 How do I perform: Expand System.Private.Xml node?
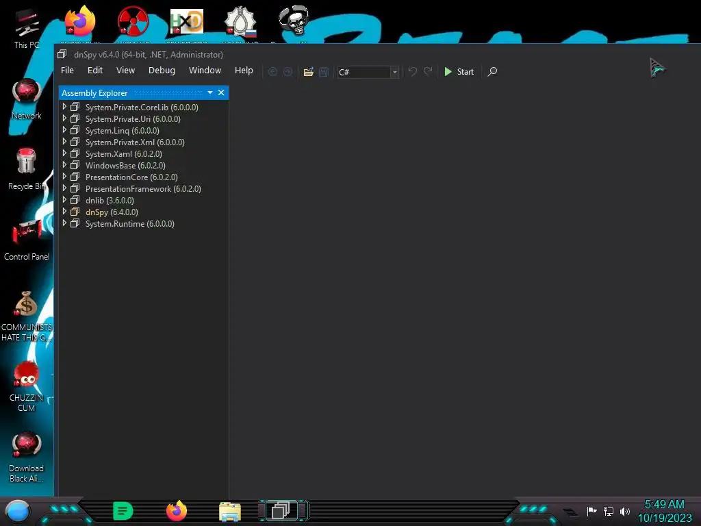click(64, 141)
